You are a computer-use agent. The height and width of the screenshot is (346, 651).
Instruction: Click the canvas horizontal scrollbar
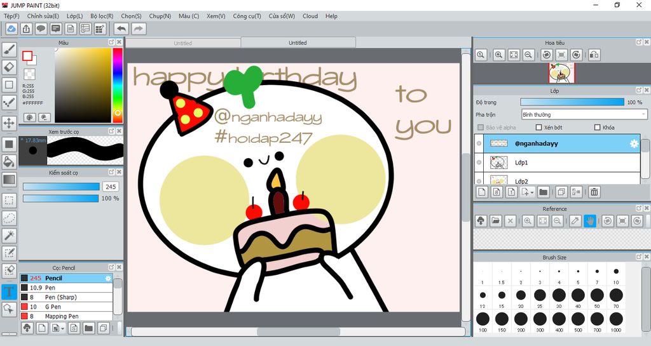point(298,331)
